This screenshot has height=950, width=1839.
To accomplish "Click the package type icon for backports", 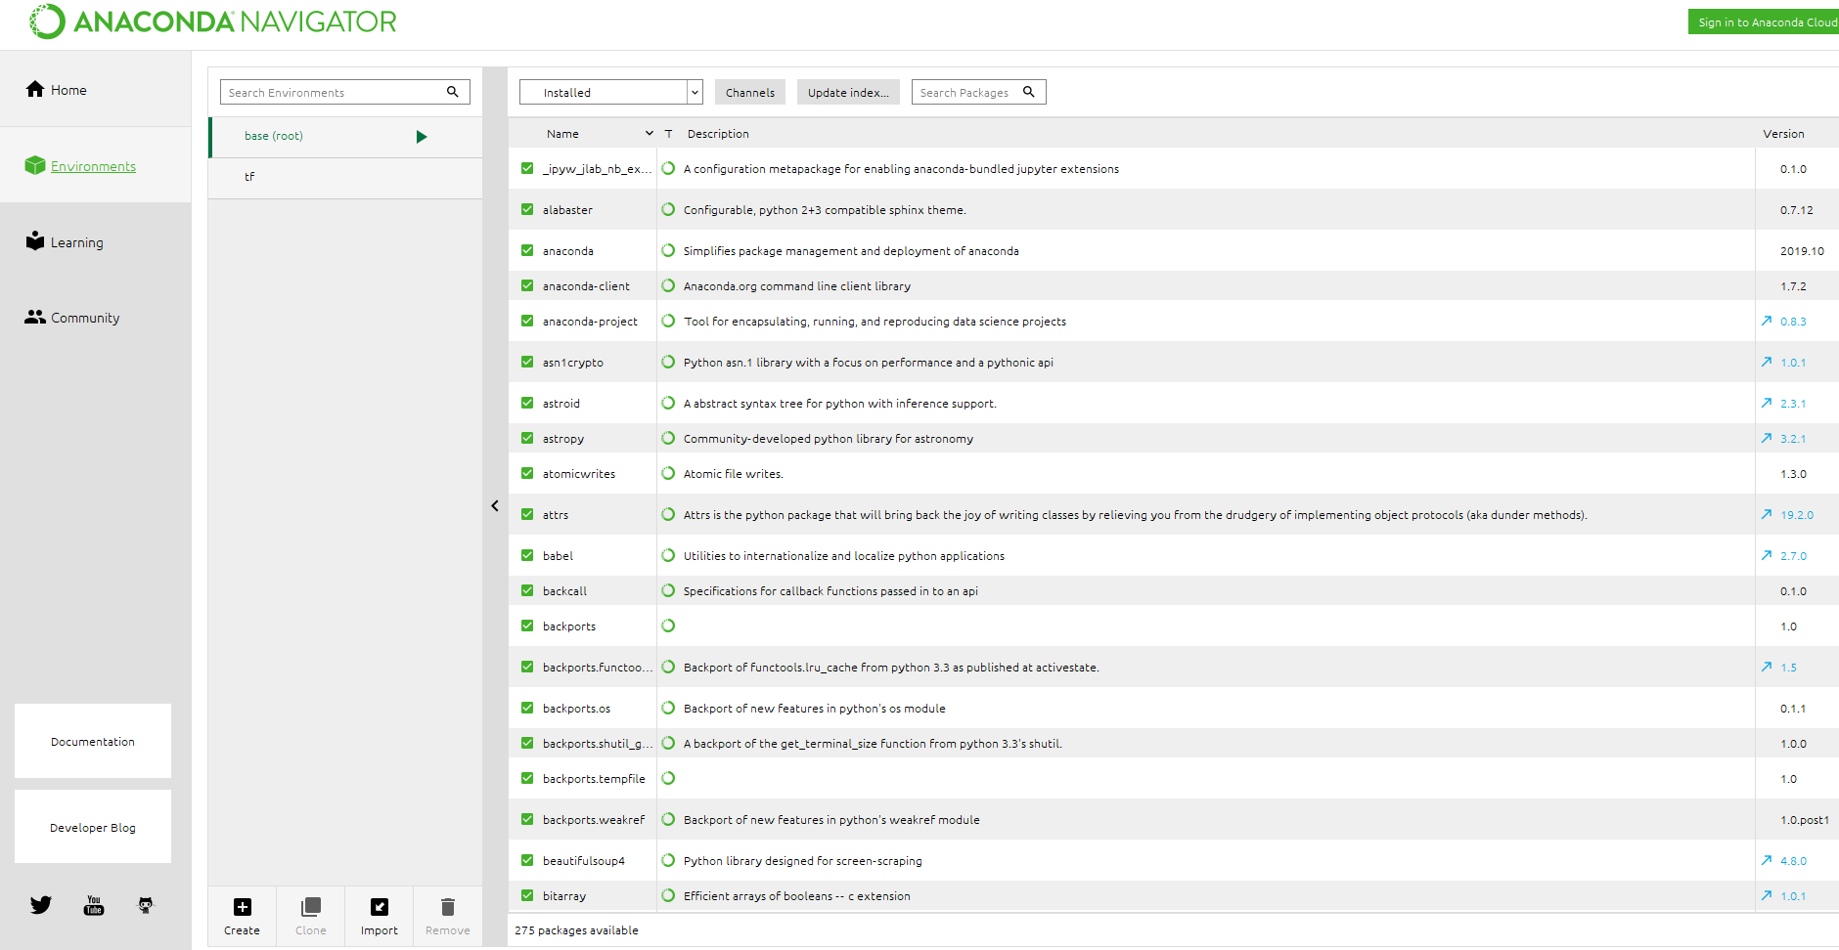I will (x=668, y=626).
